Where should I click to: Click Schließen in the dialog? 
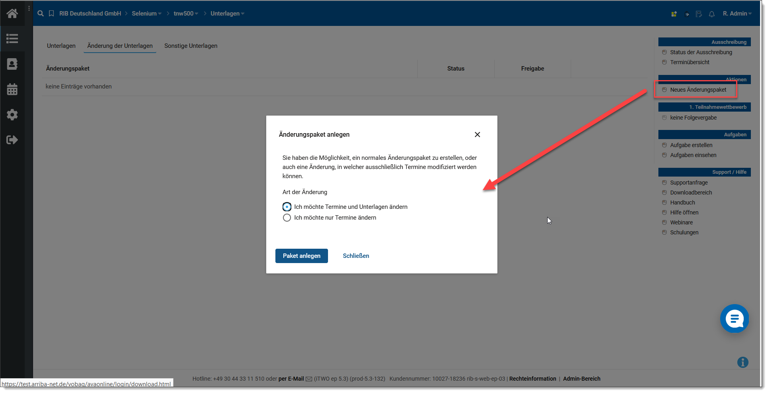(x=356, y=256)
